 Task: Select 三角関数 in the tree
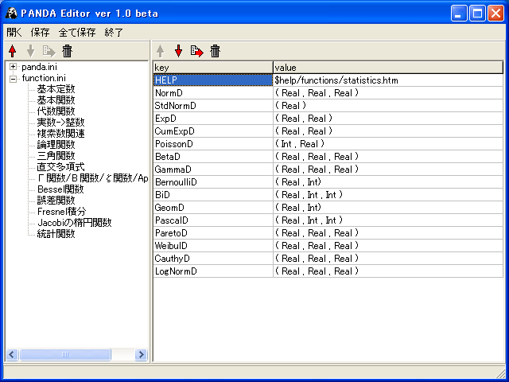coord(56,156)
